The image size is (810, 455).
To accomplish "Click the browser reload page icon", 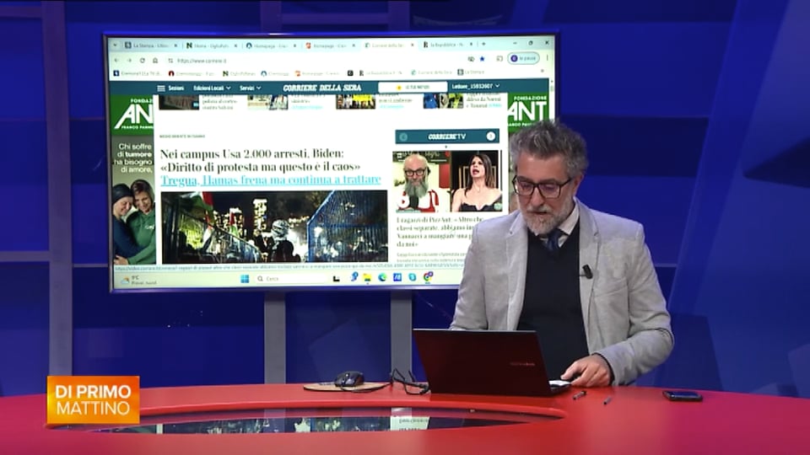I will 142,60.
